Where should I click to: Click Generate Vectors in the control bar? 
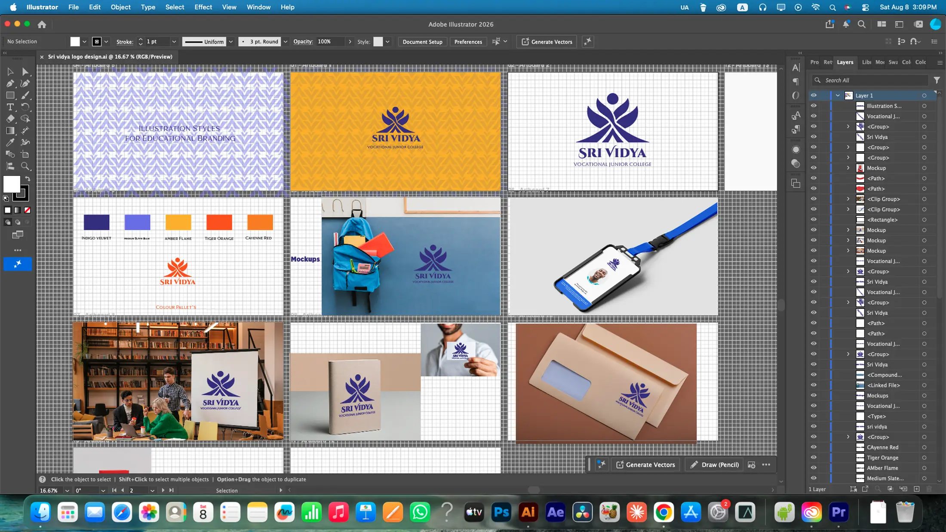547,42
